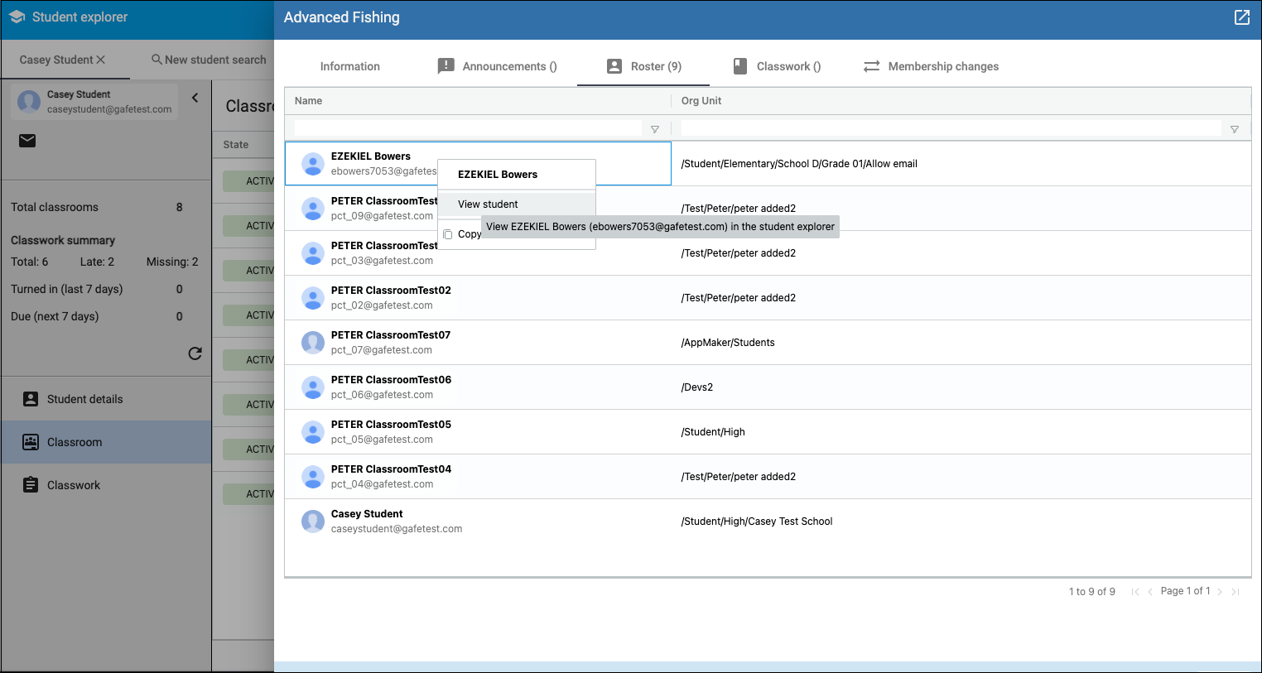Select the Casey Student tab
Screen dimensions: 1262x673
click(56, 60)
